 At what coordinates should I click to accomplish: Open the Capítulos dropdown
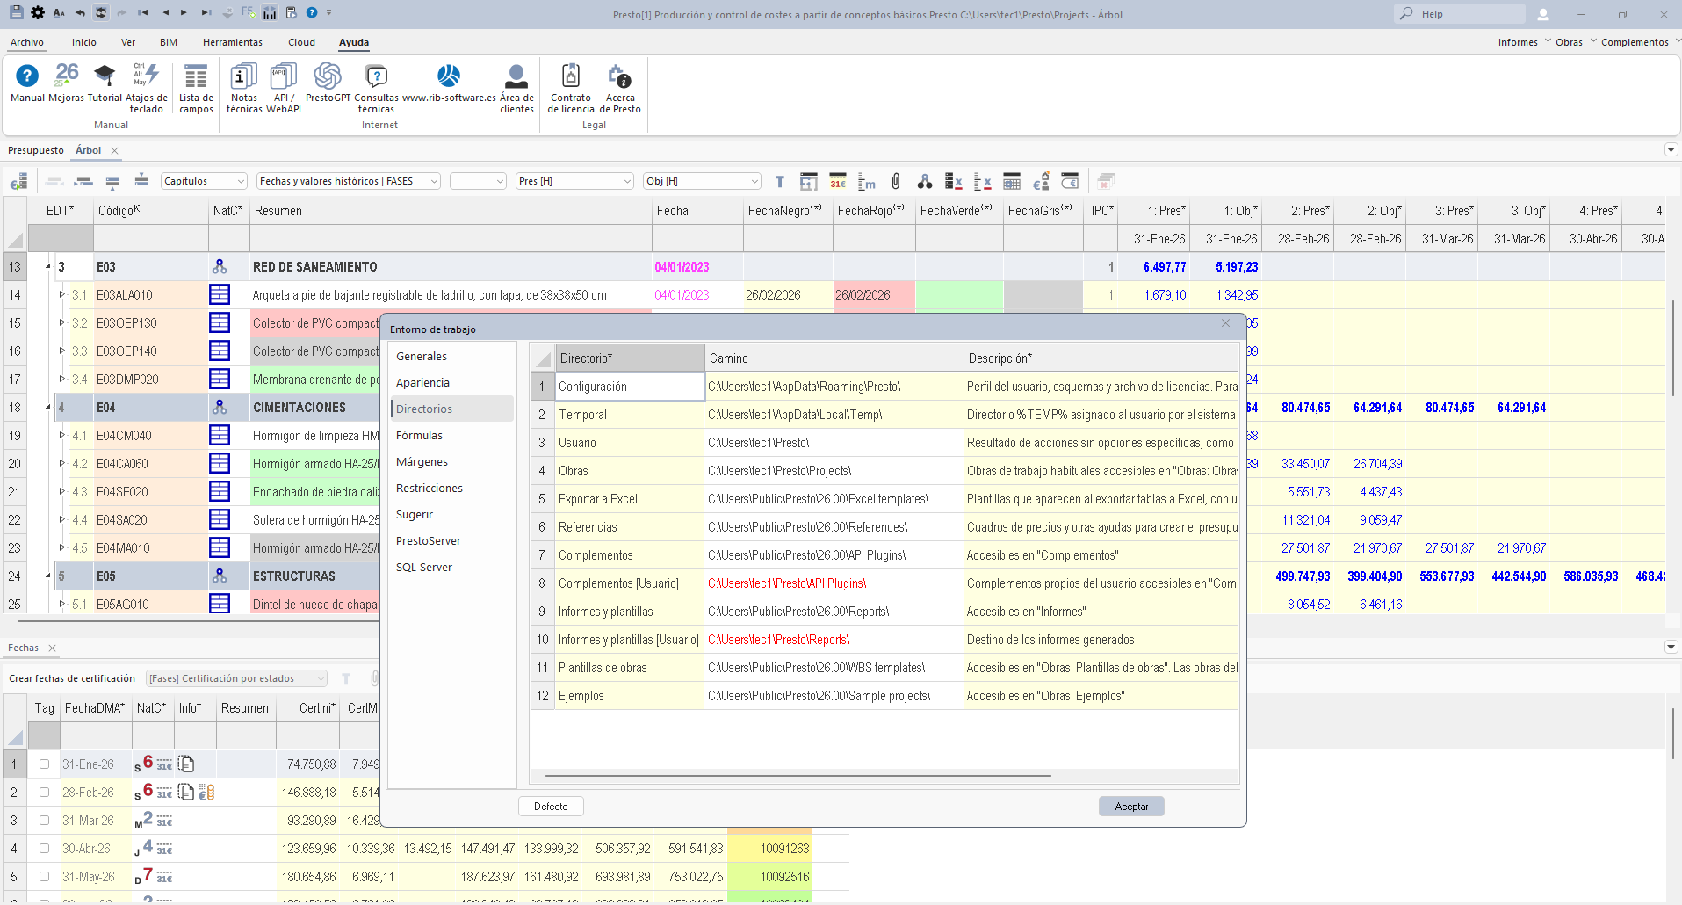coord(204,181)
